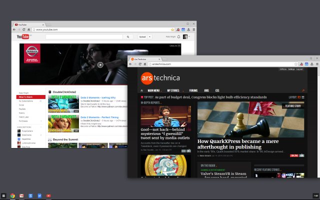Open My Subscriptions in YouTube sidebar
320x200 pixels.
(26, 101)
